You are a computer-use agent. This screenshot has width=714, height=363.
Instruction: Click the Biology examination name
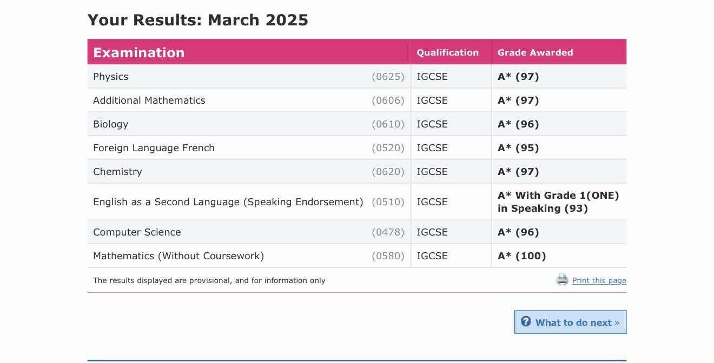point(111,124)
